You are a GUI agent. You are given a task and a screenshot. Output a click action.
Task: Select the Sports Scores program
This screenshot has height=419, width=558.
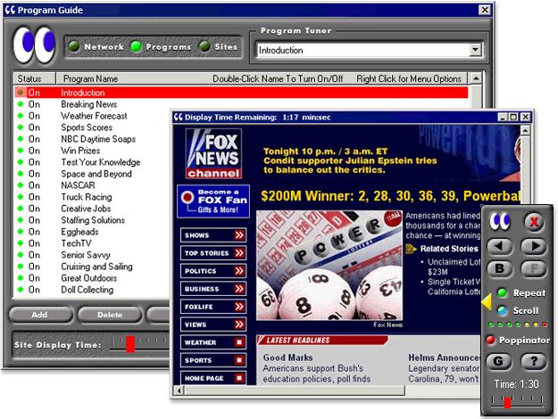click(x=87, y=127)
